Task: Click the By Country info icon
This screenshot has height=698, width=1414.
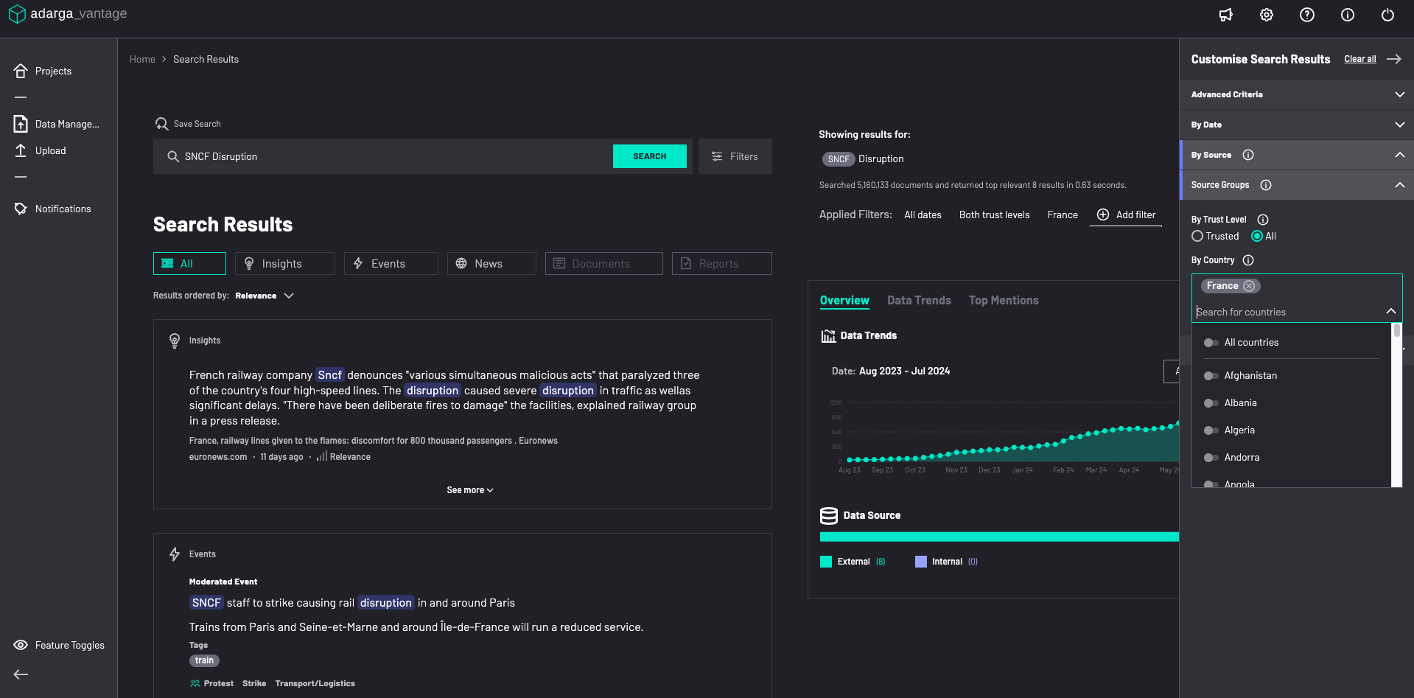Action: click(x=1248, y=260)
